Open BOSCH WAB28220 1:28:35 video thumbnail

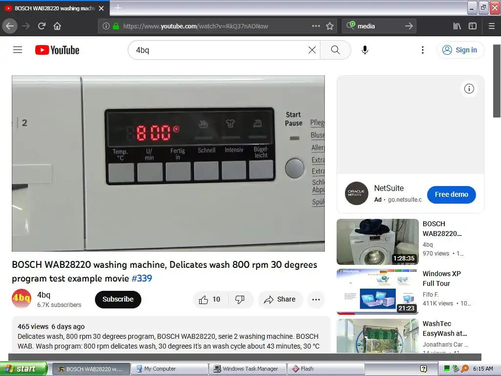click(x=377, y=242)
